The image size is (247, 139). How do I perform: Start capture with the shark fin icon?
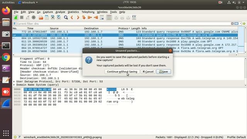[16, 17]
